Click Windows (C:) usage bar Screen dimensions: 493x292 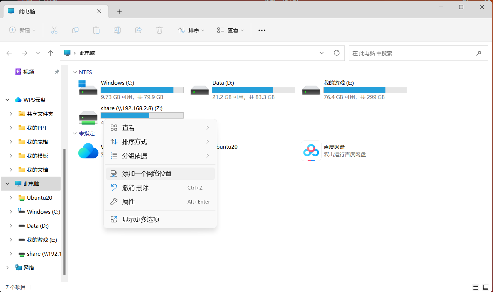142,90
